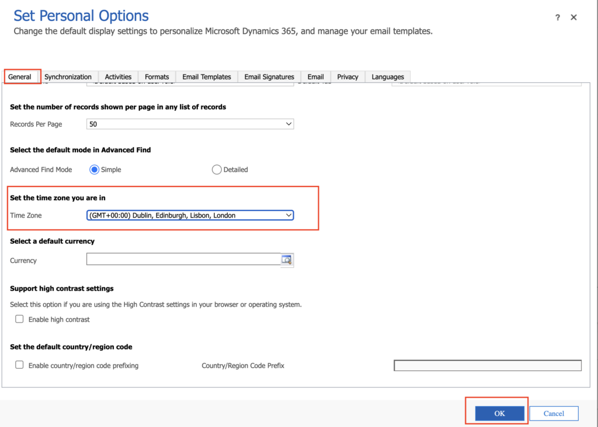Click the Country/Region Code Prefix field

488,365
